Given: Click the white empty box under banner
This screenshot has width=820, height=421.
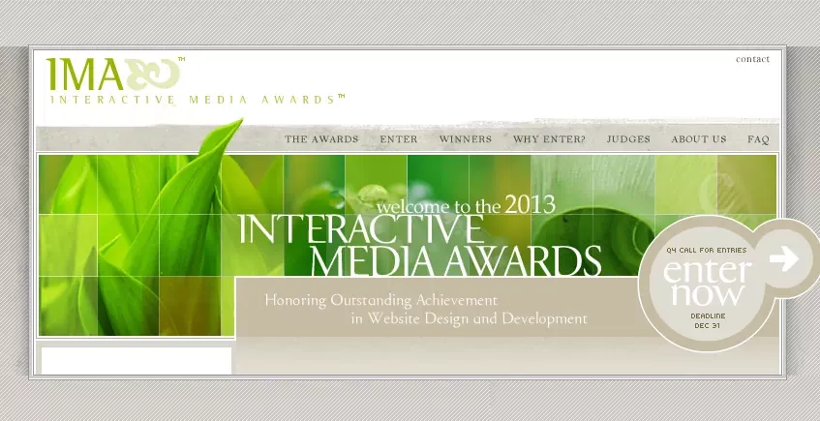Looking at the screenshot, I should 136,361.
